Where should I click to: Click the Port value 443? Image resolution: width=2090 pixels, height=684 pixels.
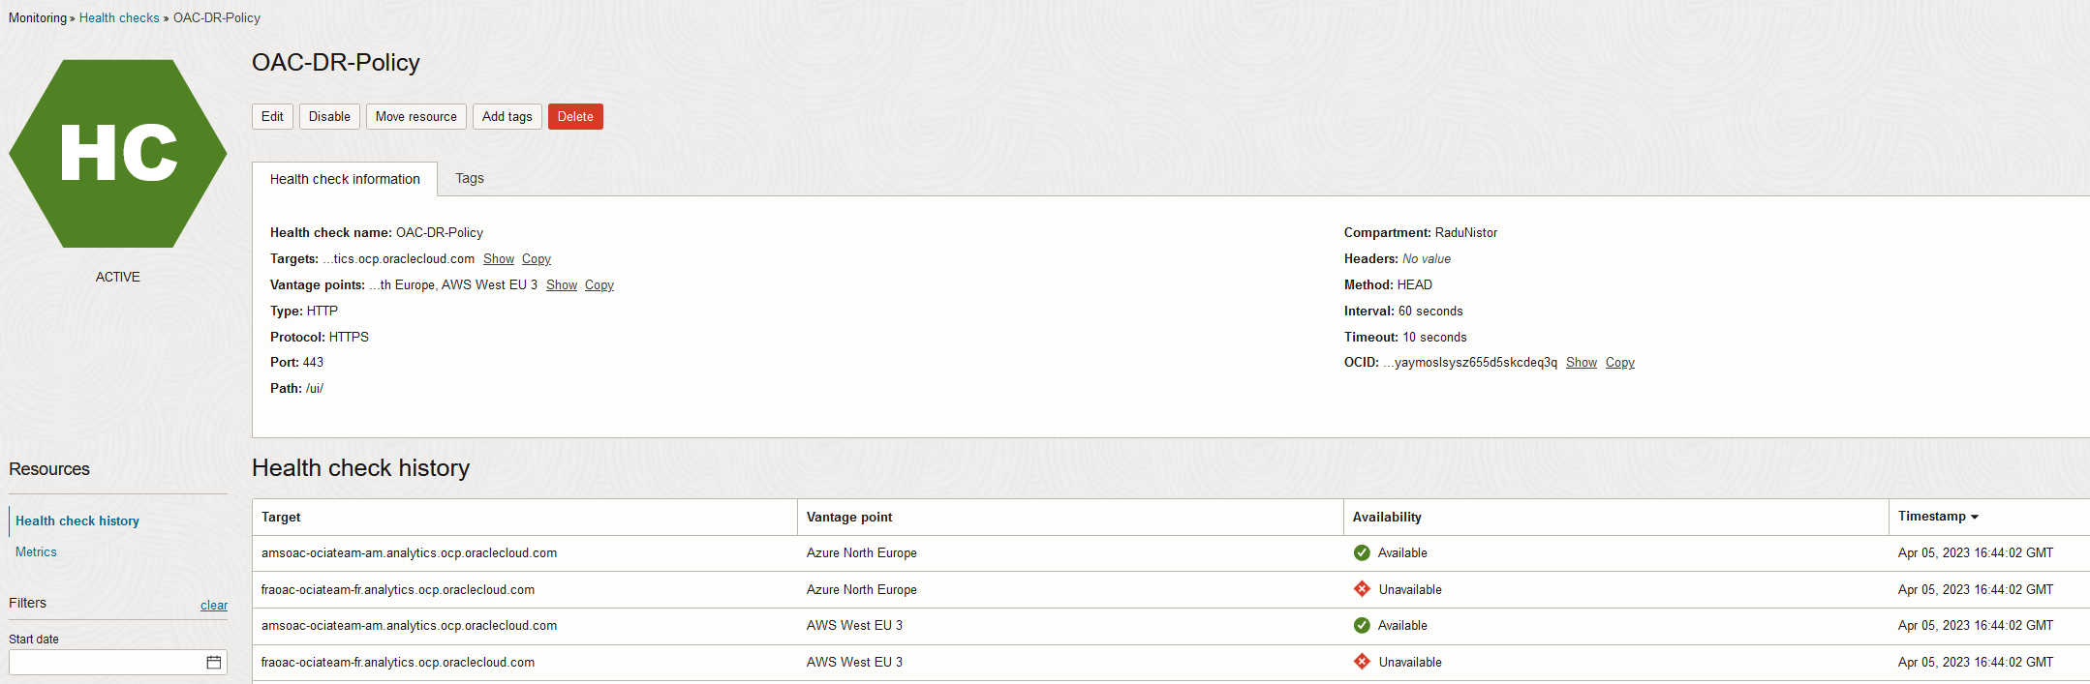pyautogui.click(x=313, y=363)
